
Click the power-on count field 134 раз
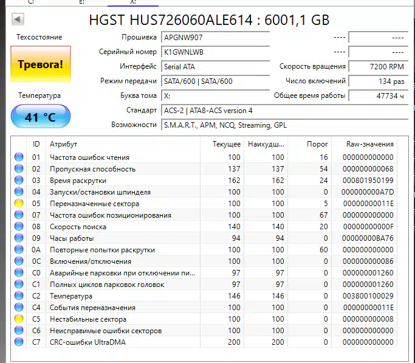[x=378, y=81]
